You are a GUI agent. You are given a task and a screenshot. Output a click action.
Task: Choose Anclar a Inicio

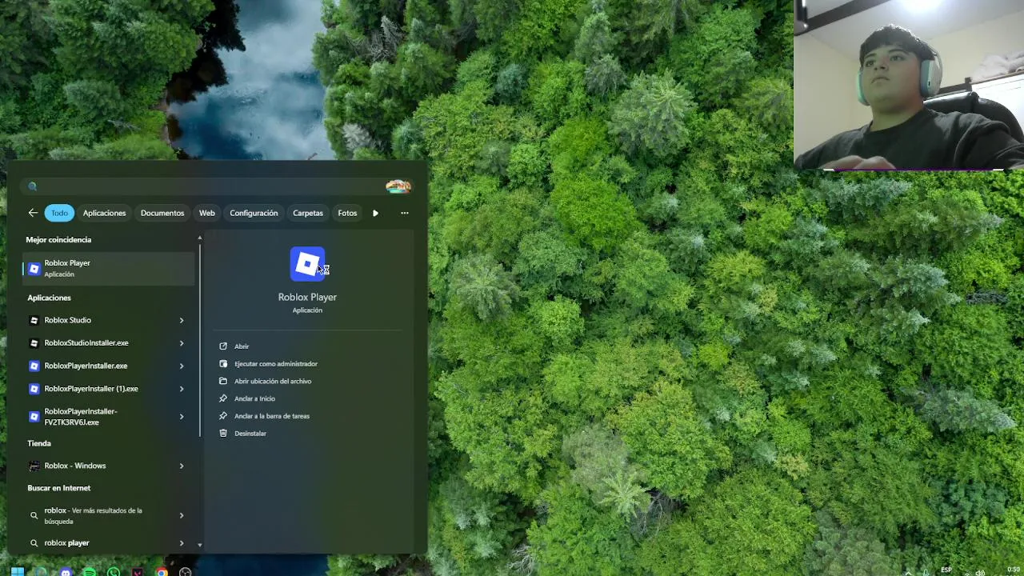(x=254, y=398)
